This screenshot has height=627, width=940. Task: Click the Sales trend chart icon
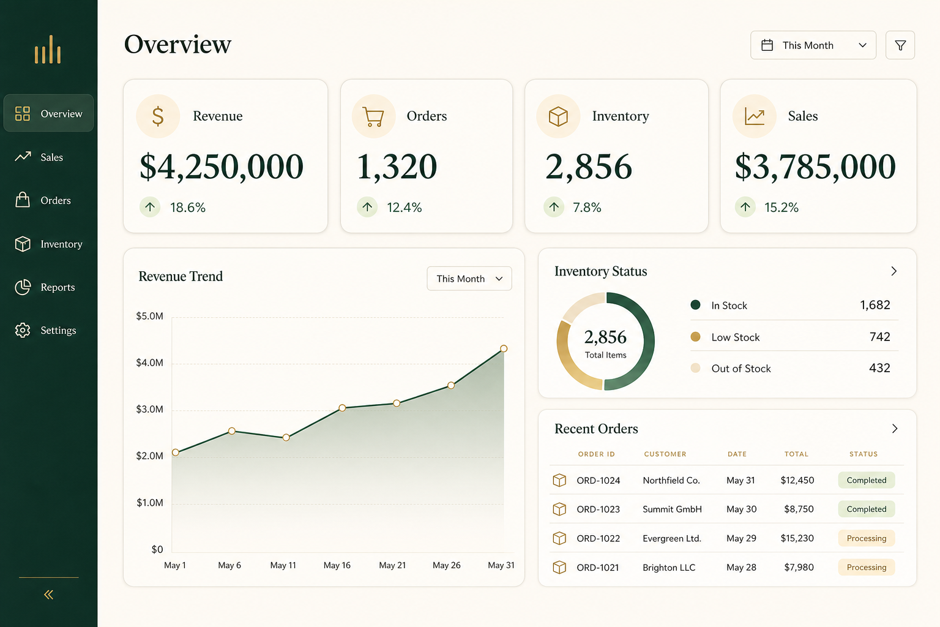point(754,116)
